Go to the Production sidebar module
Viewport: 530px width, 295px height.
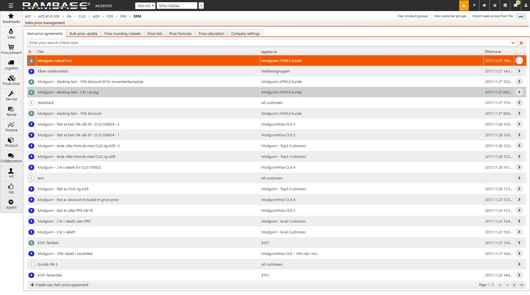(x=11, y=80)
